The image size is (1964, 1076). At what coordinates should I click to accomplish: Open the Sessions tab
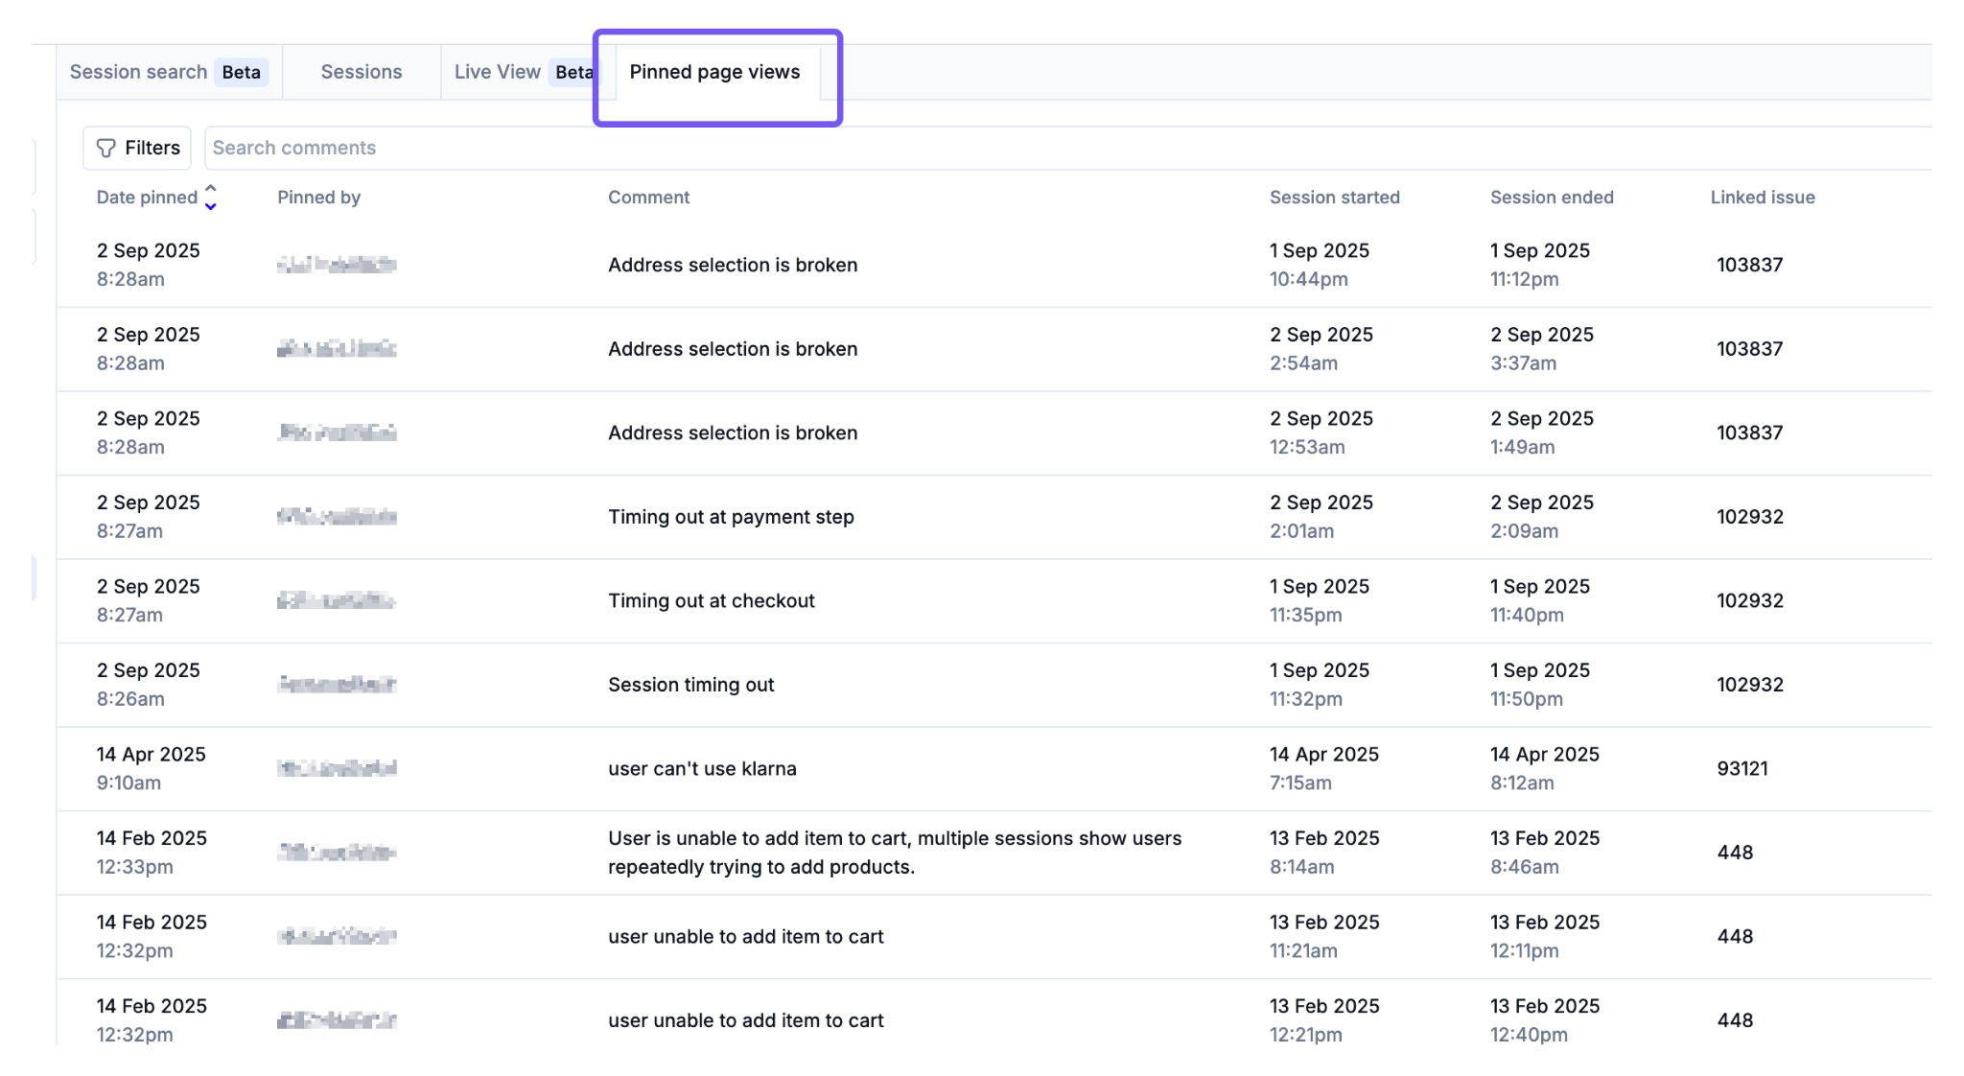tap(361, 72)
